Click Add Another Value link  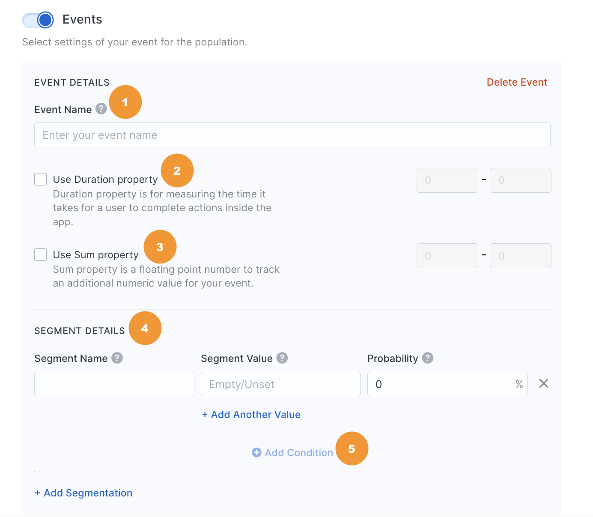point(251,415)
